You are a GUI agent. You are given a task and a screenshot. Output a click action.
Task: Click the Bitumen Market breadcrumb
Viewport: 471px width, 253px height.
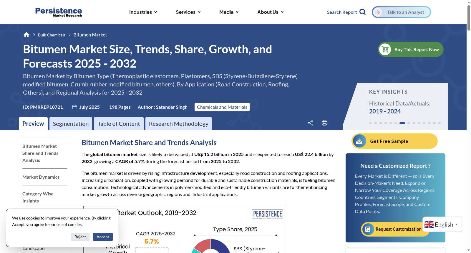[90, 35]
